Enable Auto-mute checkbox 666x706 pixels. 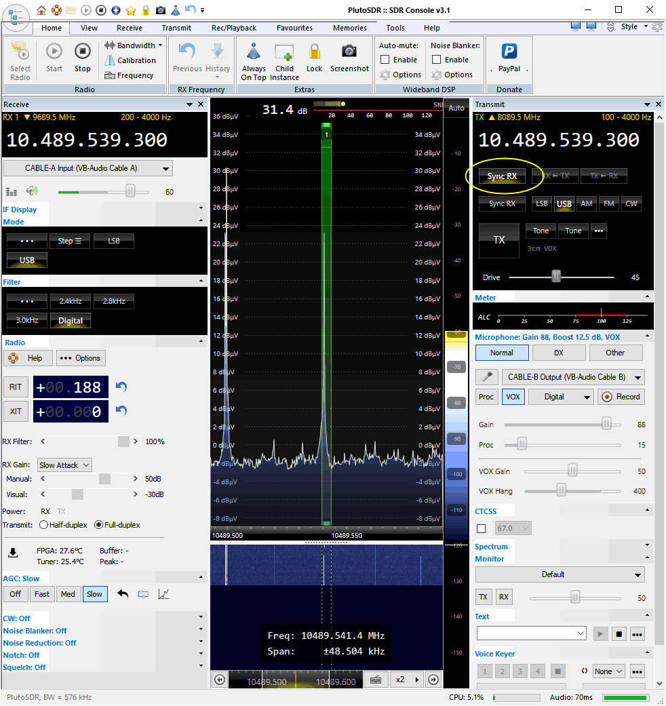click(x=385, y=60)
